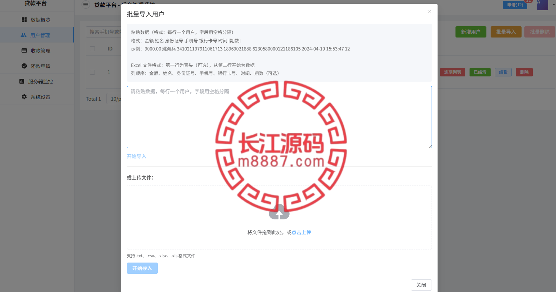This screenshot has width=556, height=292.
Task: Click 开始导入 link below the textarea
Action: pyautogui.click(x=137, y=156)
